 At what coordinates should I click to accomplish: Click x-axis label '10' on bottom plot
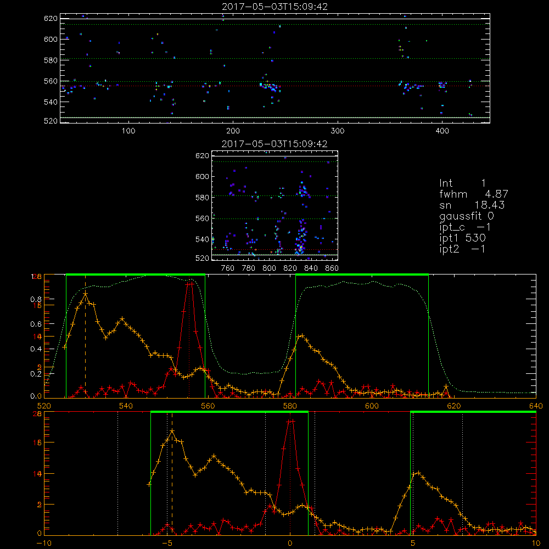[536, 544]
